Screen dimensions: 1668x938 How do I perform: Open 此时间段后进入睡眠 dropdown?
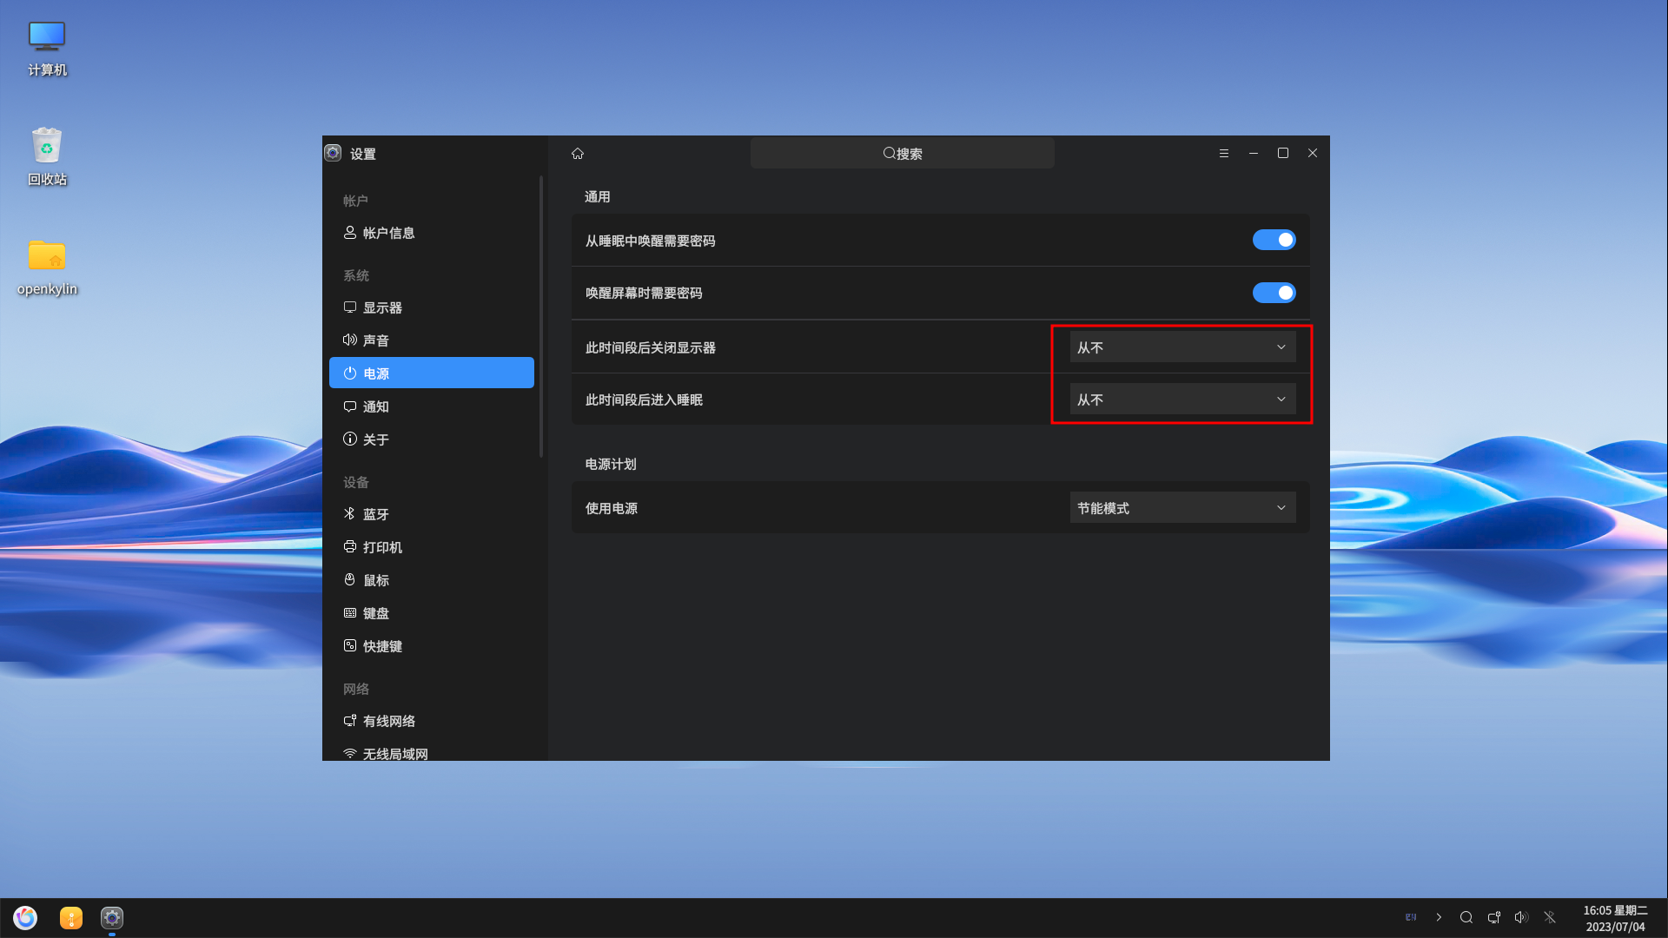(x=1182, y=400)
